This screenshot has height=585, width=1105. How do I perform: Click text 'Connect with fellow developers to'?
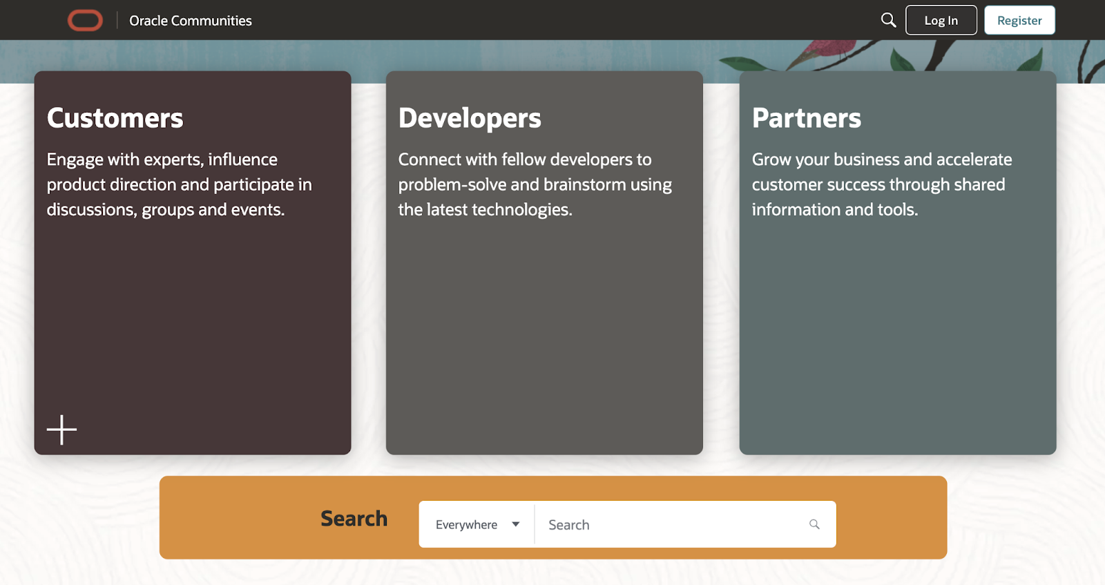pyautogui.click(x=525, y=160)
